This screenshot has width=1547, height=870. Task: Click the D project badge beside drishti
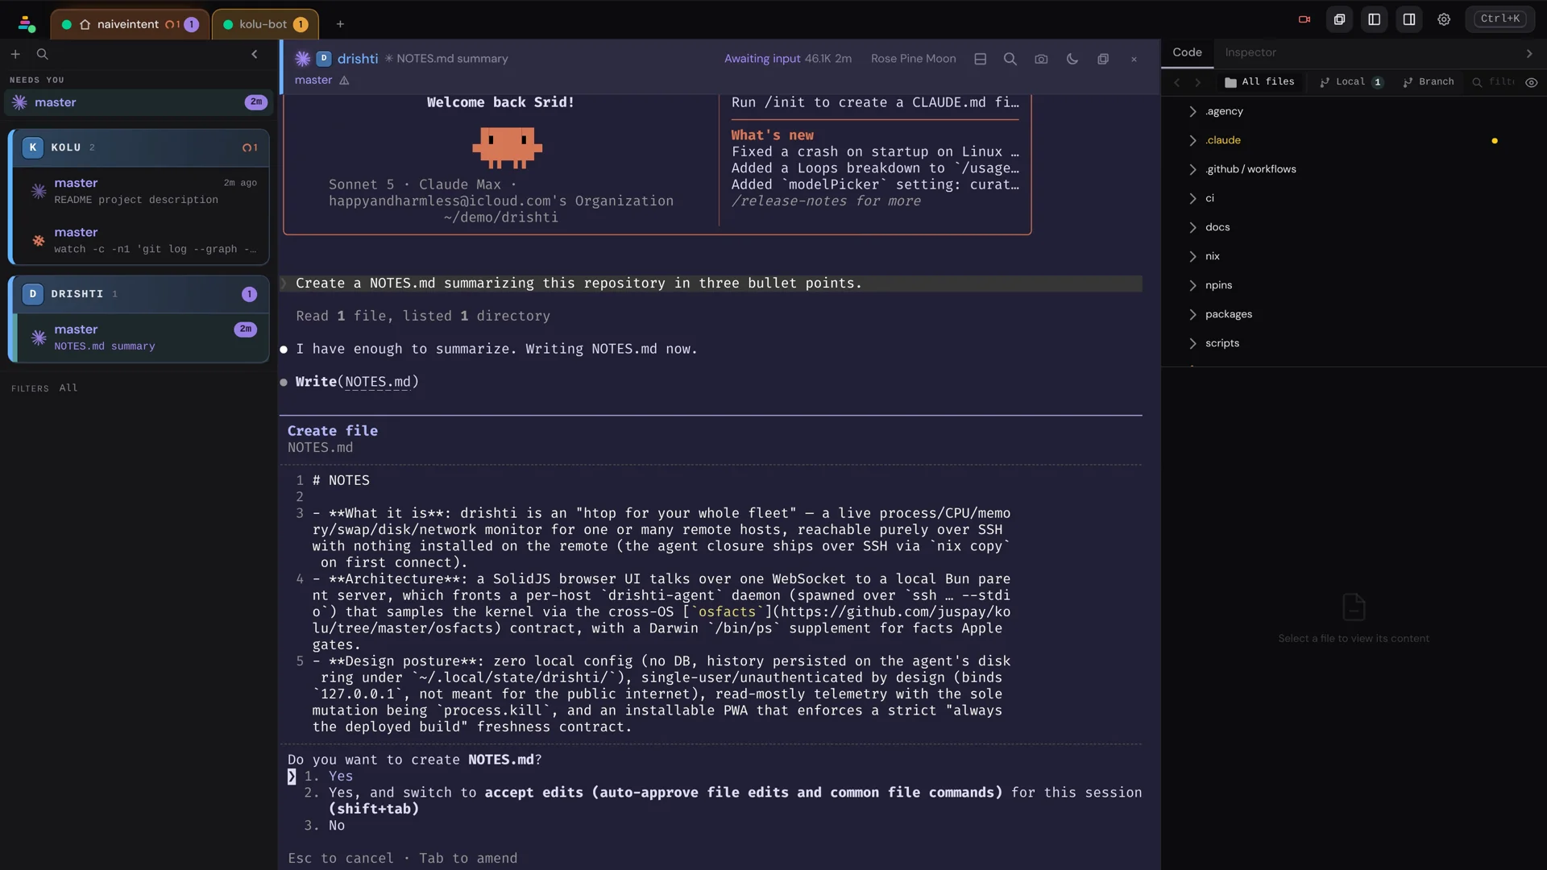324,59
